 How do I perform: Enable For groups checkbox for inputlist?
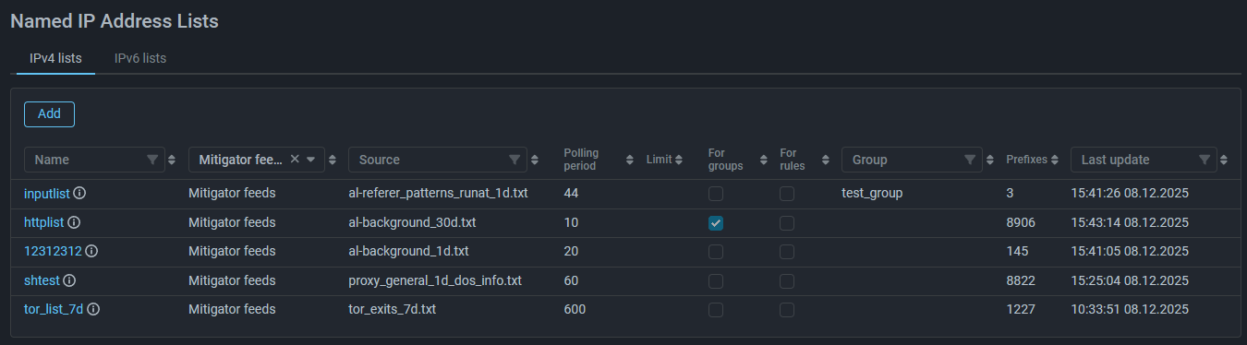click(716, 194)
